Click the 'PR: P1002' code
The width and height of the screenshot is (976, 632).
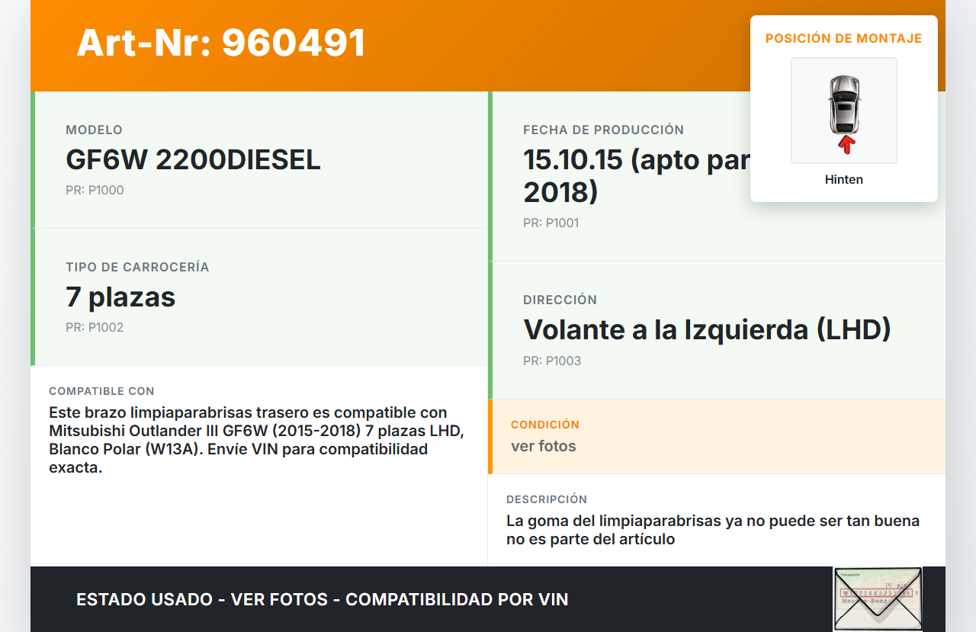tap(95, 328)
